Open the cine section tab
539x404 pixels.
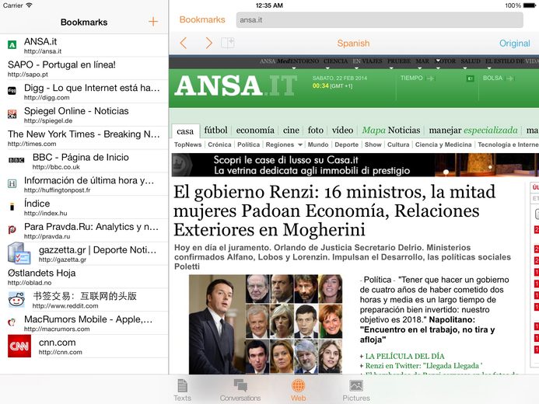[x=291, y=130]
